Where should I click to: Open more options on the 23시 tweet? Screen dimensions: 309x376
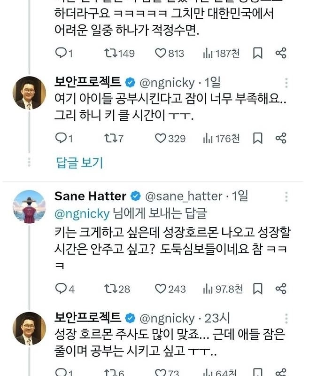[286, 319]
